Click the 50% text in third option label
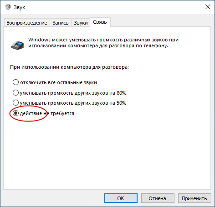215x207 pixels. pos(122,103)
